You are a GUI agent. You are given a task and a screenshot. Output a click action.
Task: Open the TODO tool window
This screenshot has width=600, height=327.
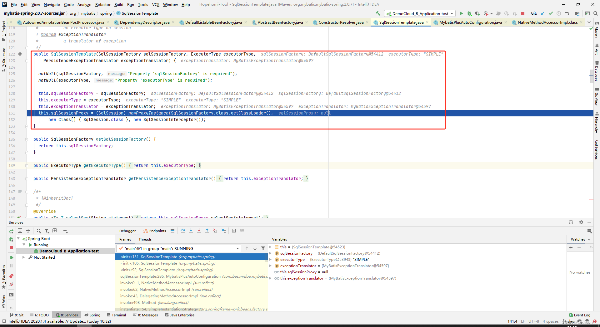pyautogui.click(x=40, y=315)
